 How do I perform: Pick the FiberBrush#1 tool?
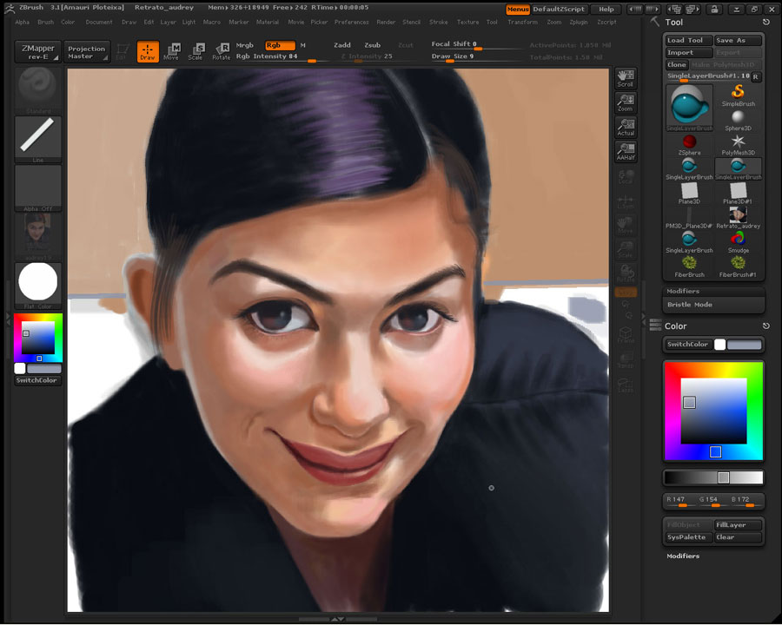(x=738, y=266)
